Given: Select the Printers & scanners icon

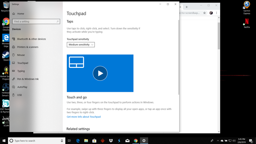Looking at the screenshot, I should coord(13,47).
